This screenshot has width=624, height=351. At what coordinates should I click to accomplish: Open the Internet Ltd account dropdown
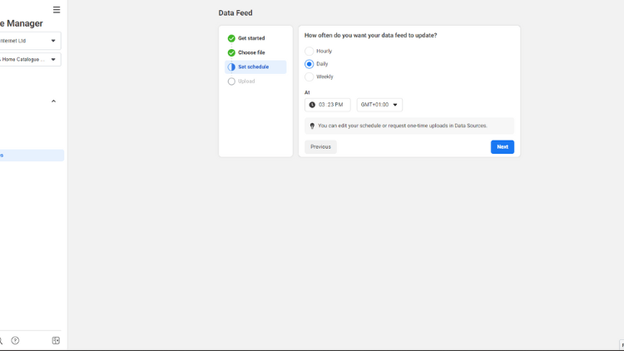click(x=30, y=41)
